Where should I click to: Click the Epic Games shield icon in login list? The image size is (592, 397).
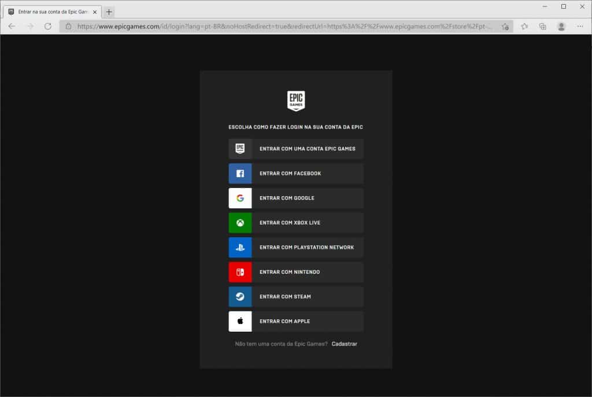240,149
